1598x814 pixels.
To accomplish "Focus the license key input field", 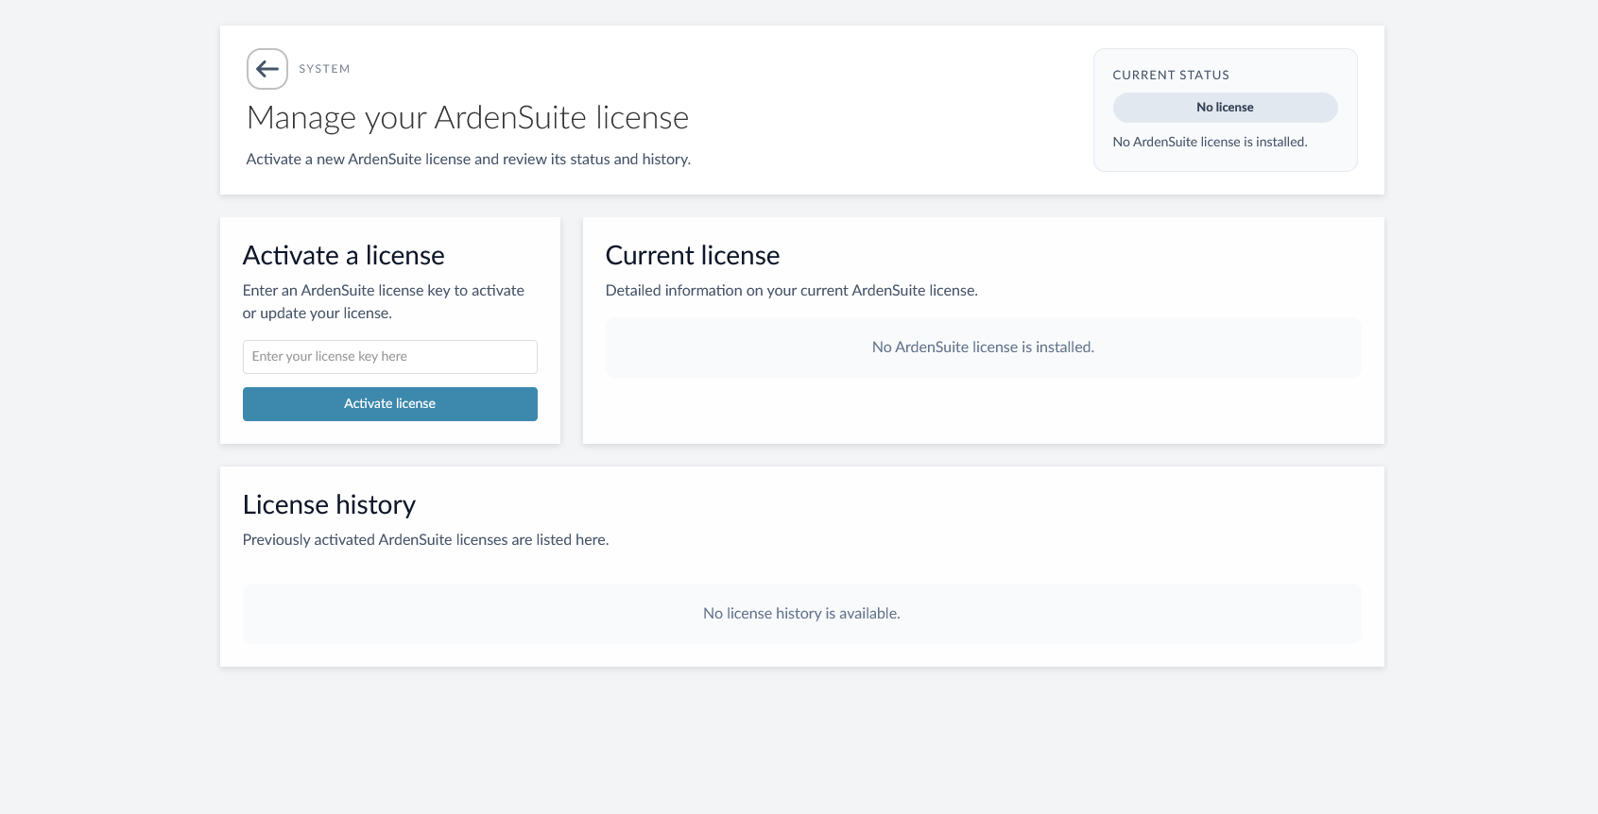I will [390, 357].
